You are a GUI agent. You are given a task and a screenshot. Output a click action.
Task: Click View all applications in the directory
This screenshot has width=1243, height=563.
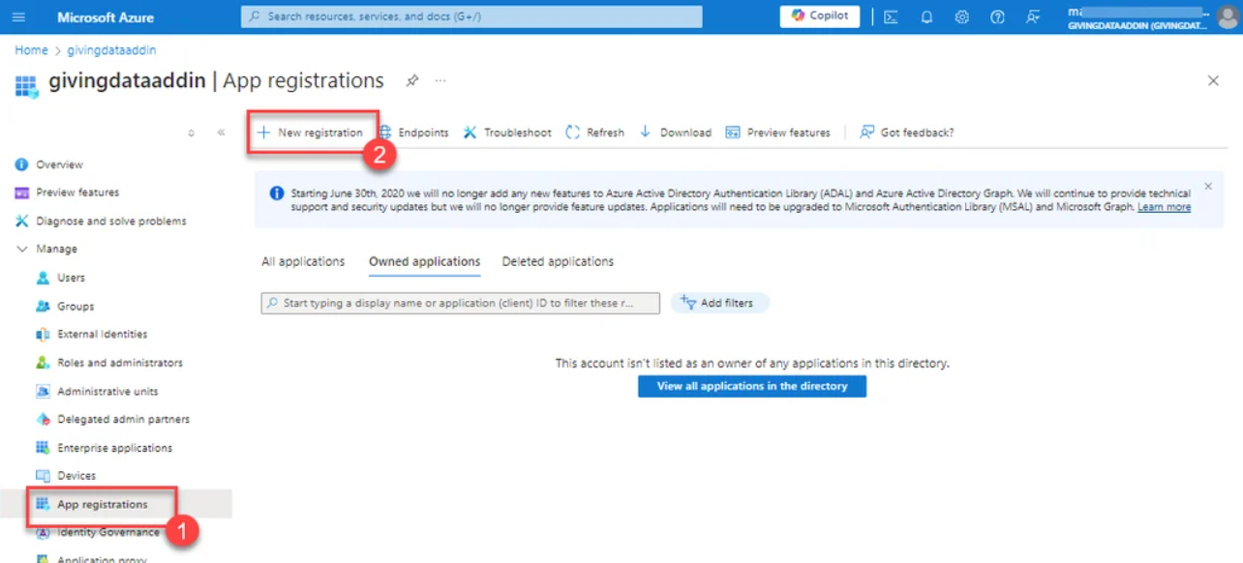click(x=752, y=386)
